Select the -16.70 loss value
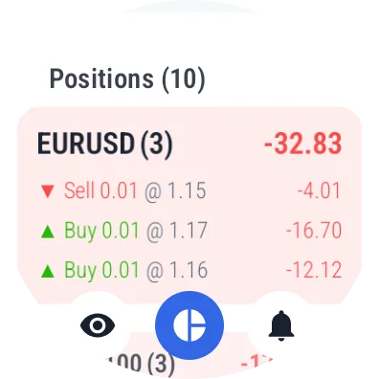 click(x=314, y=231)
